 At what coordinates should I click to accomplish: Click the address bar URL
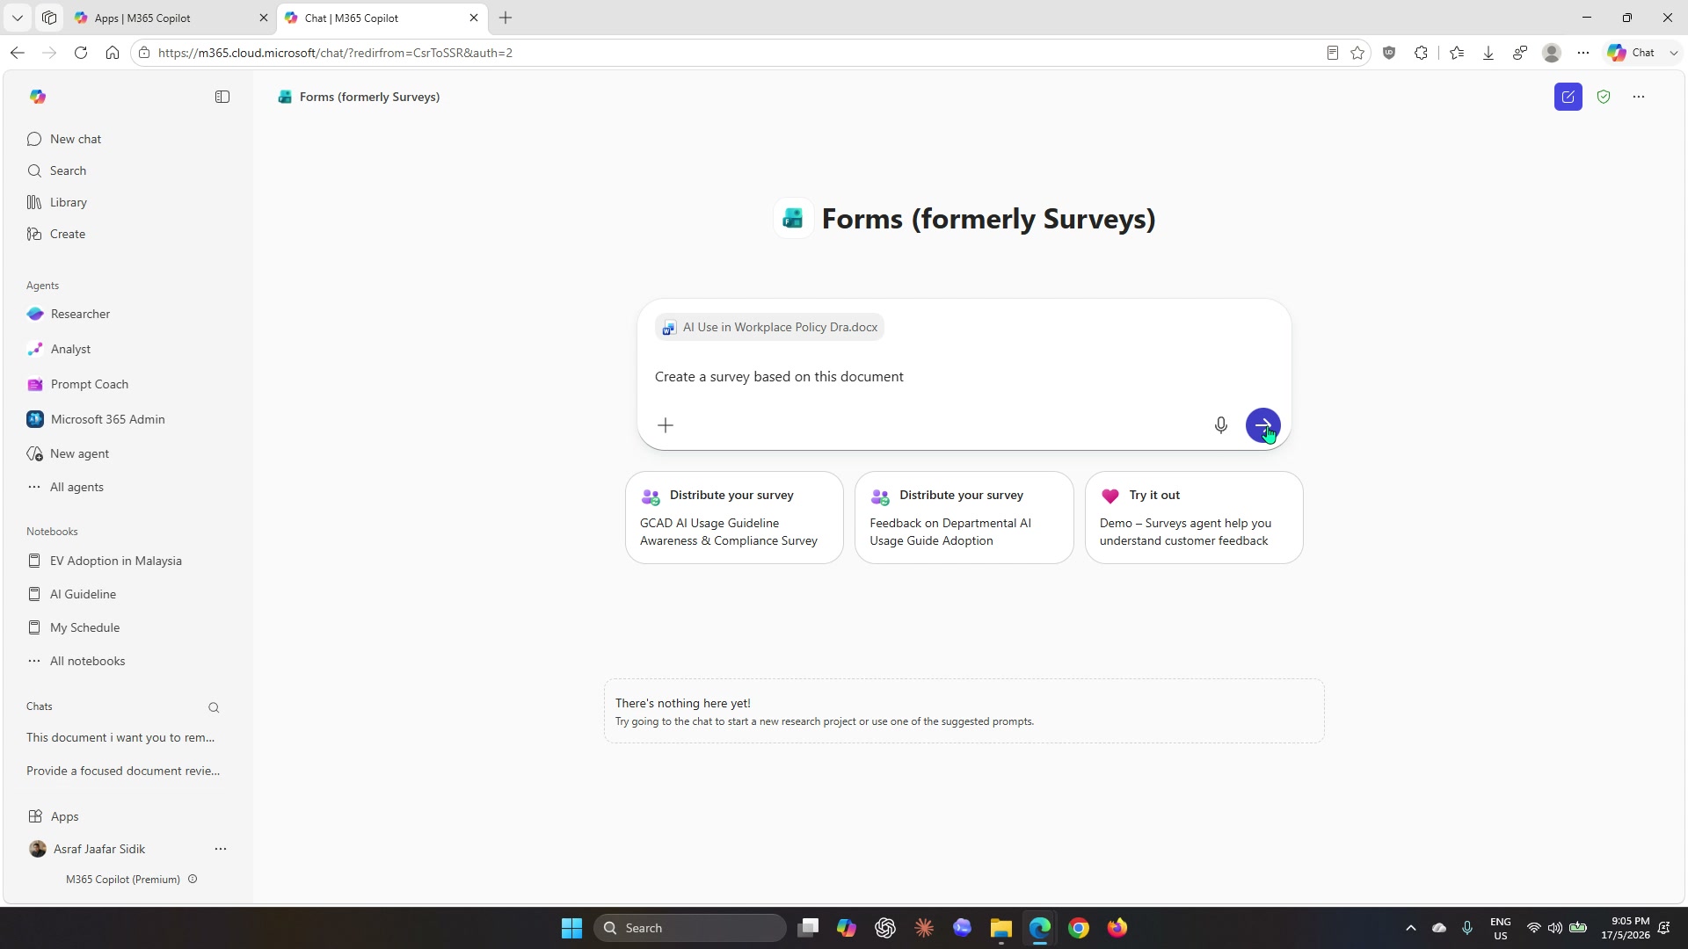(x=335, y=53)
